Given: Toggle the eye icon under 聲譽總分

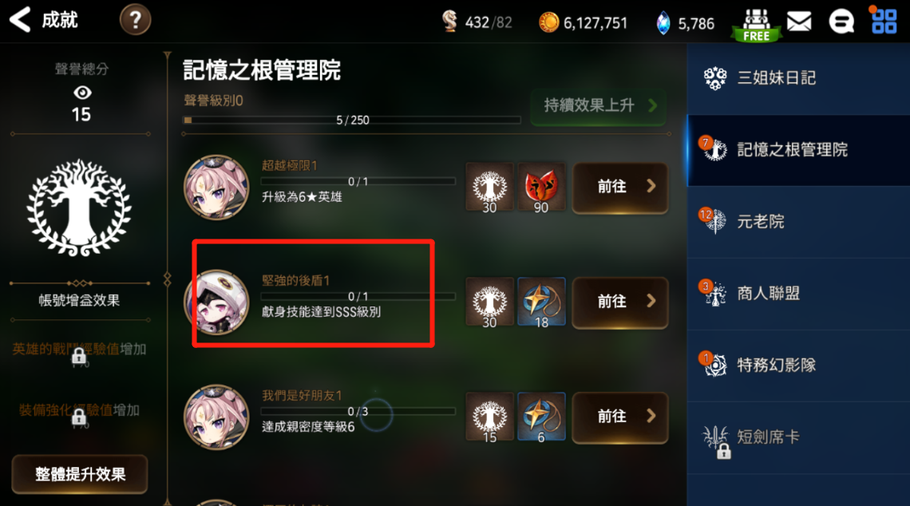Looking at the screenshot, I should pyautogui.click(x=82, y=93).
